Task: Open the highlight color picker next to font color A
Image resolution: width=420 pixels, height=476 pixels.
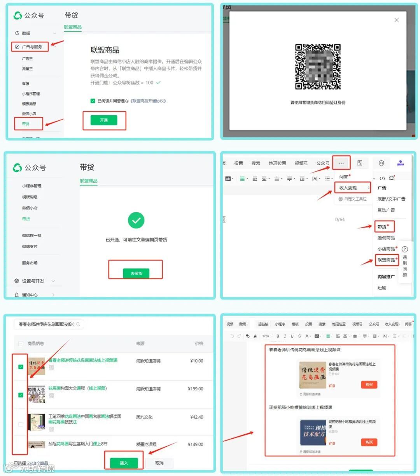Action: click(318, 336)
